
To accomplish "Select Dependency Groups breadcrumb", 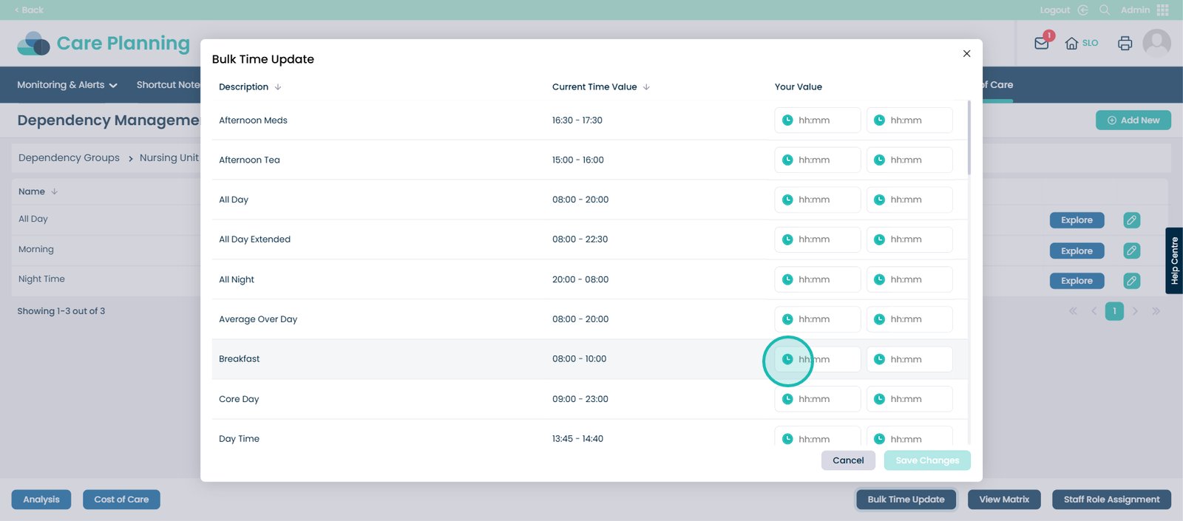I will (x=69, y=158).
